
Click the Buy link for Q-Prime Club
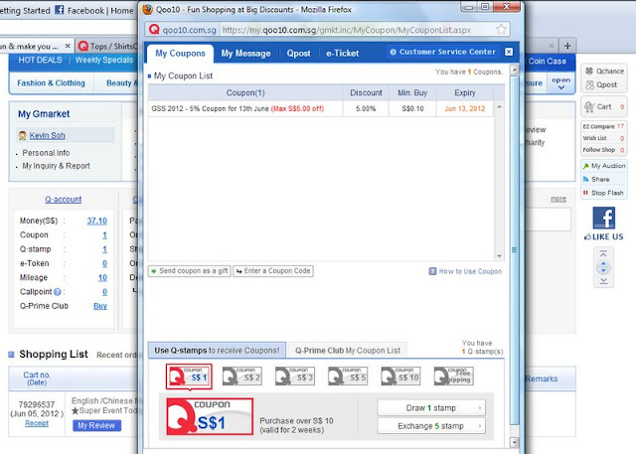coord(100,306)
